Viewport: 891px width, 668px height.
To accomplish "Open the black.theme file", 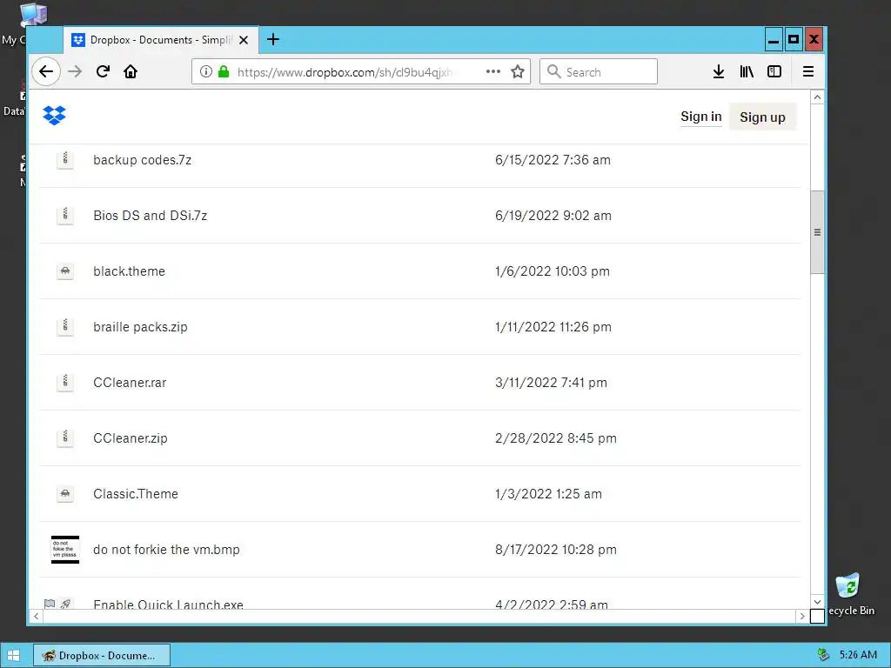I will (x=129, y=271).
